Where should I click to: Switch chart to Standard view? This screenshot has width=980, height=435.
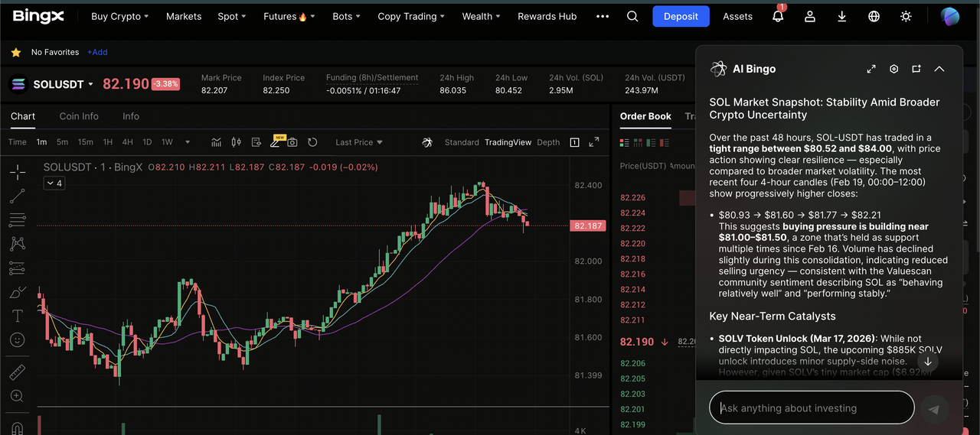[x=461, y=142]
